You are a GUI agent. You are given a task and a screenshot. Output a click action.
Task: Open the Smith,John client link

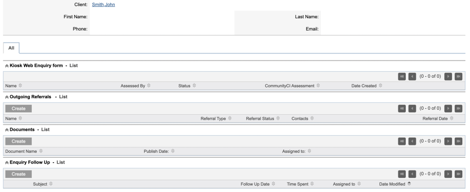point(103,5)
